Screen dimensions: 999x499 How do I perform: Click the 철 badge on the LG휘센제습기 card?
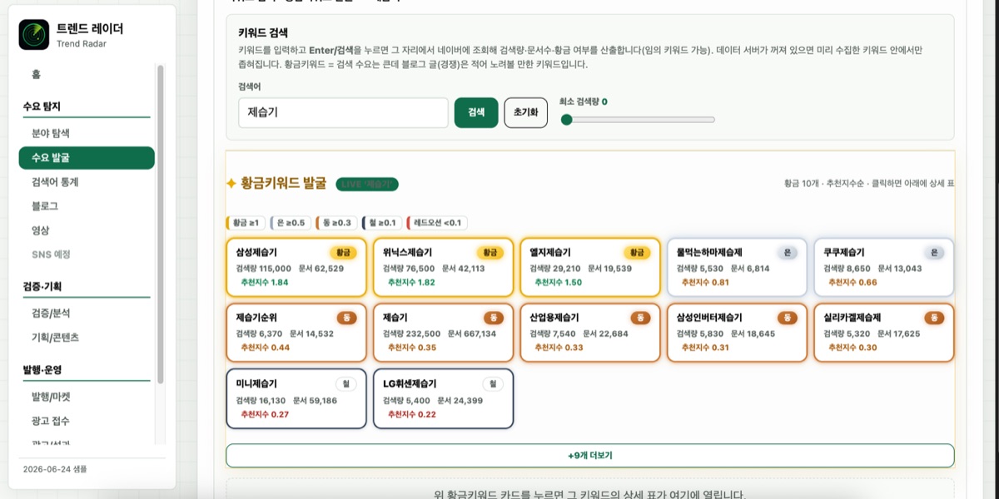(493, 383)
